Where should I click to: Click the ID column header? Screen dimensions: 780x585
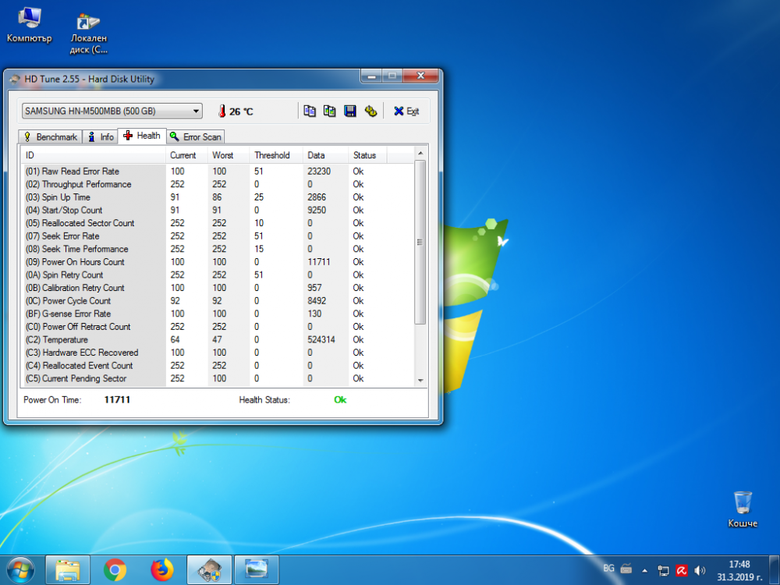94,155
